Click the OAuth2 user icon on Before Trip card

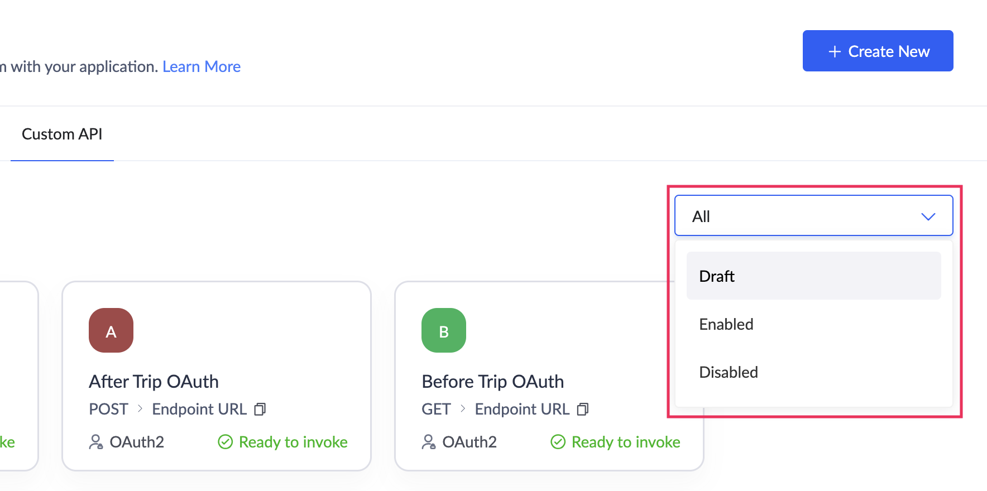(x=429, y=442)
